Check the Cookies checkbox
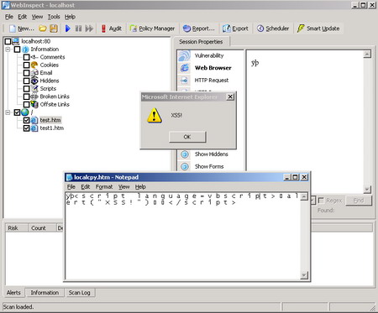Screen dimensions: 378x313 pos(26,65)
